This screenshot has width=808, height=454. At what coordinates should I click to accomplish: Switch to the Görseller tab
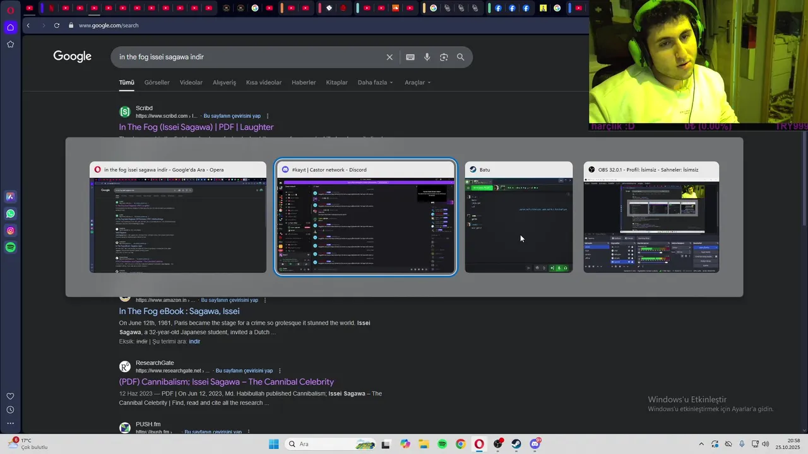(157, 83)
